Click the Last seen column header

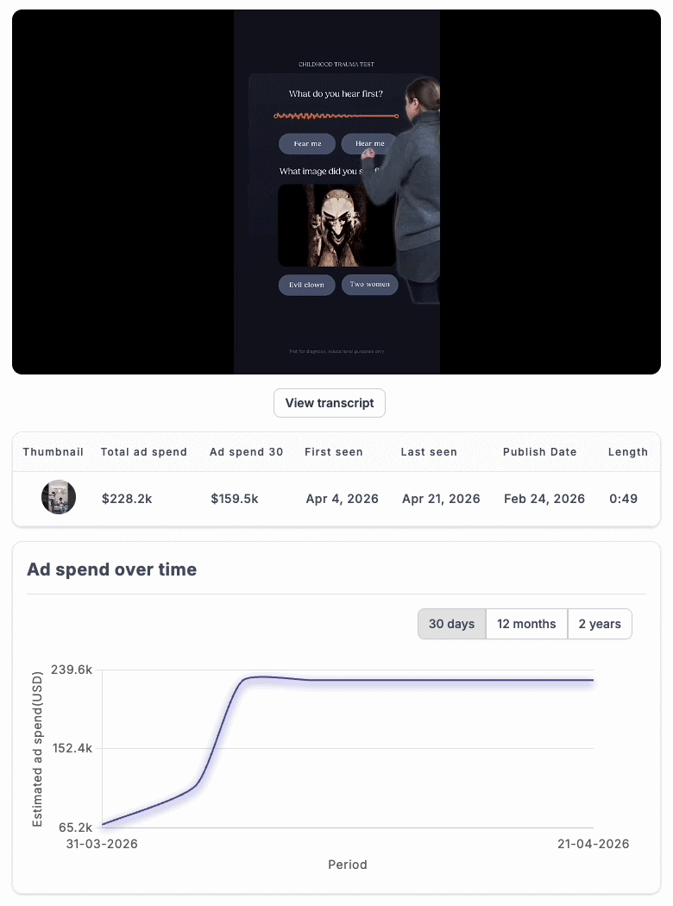point(429,451)
